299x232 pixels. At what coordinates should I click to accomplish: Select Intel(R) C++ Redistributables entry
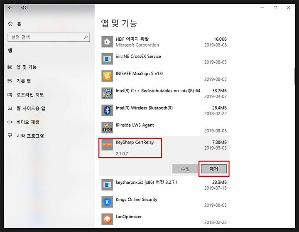point(164,93)
